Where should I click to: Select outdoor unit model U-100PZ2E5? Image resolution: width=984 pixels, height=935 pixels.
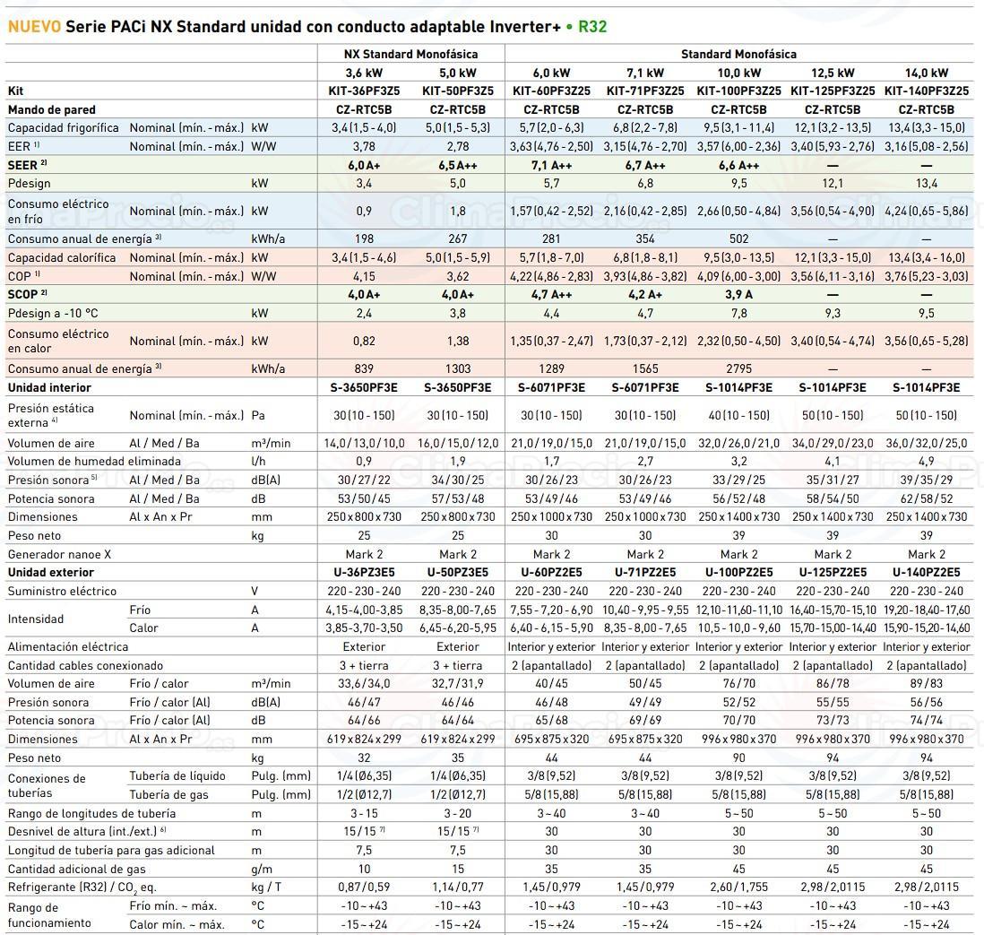click(738, 572)
